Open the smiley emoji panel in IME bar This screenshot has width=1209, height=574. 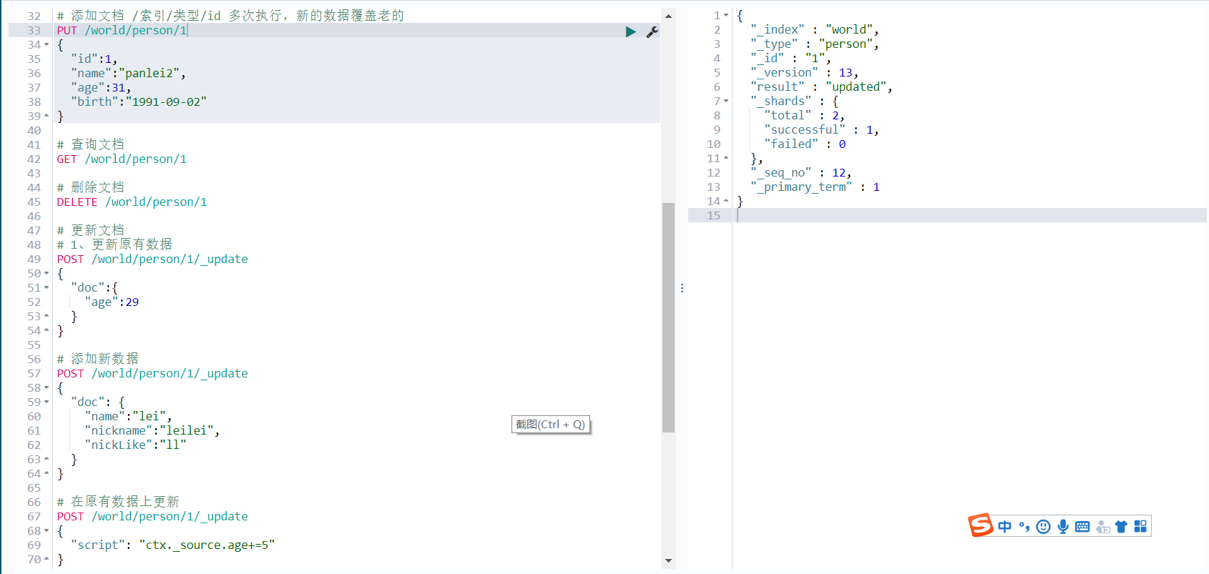point(1044,527)
